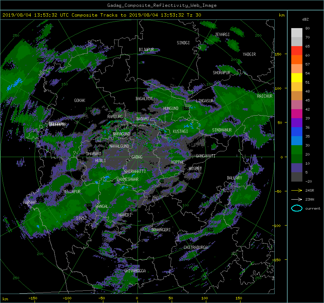Select the dark gray 5 dBZ swatch
Viewport: 324px width, 303px height.
(297, 177)
